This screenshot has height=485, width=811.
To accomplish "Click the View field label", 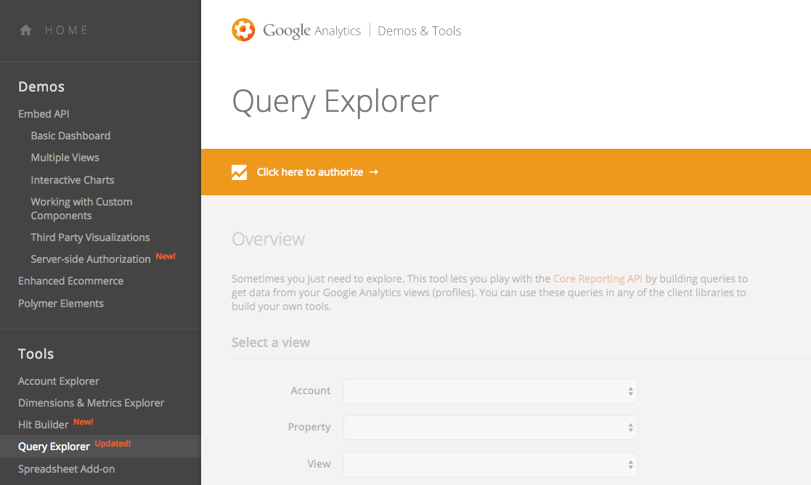I will coord(319,464).
